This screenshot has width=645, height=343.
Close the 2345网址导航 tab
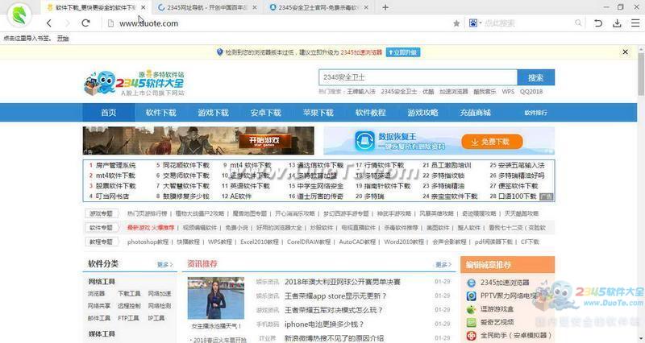pyautogui.click(x=255, y=7)
